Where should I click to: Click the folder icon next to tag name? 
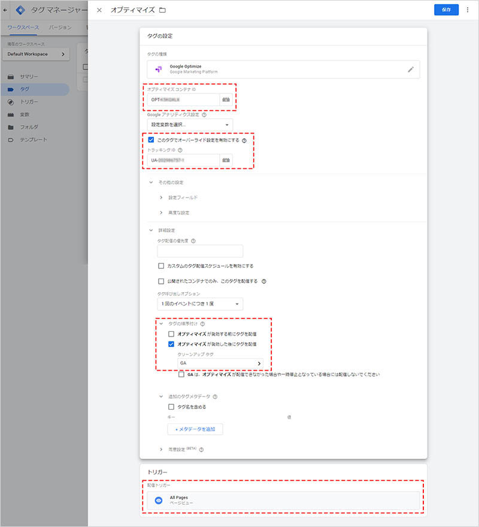pyautogui.click(x=163, y=11)
